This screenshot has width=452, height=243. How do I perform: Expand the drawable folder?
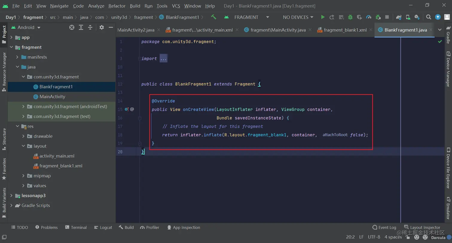click(x=23, y=136)
